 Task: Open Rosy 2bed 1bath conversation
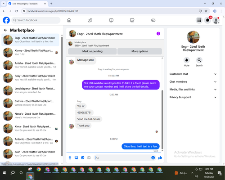[x=30, y=78]
